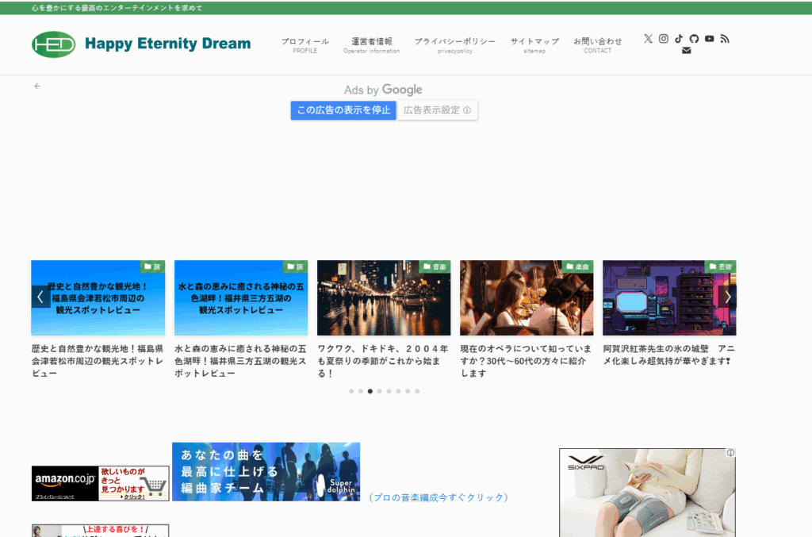
Task: Click the HED logo icon
Action: click(54, 44)
